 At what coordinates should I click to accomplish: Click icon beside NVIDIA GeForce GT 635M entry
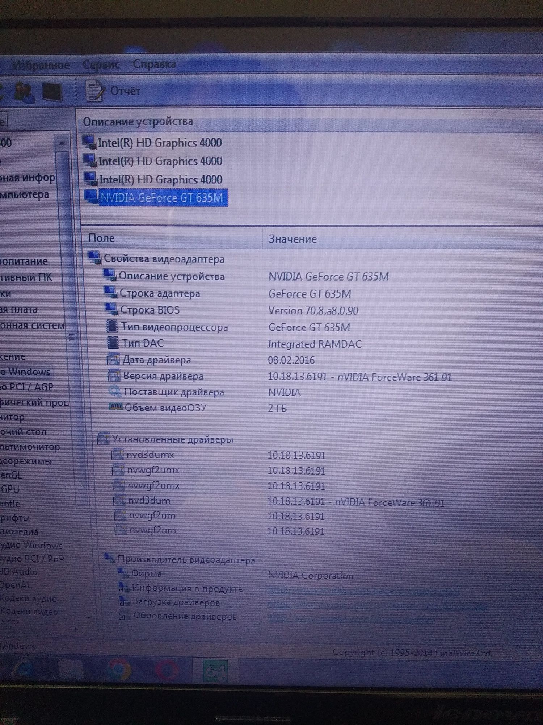pos(91,197)
